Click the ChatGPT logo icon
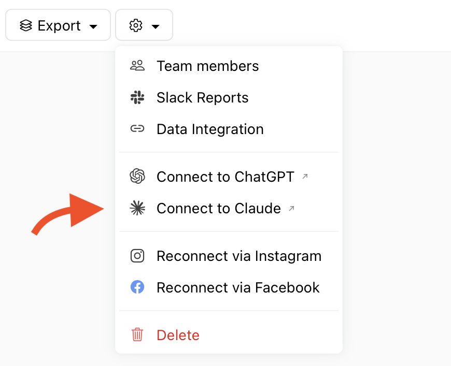The width and height of the screenshot is (451, 366). 137,176
